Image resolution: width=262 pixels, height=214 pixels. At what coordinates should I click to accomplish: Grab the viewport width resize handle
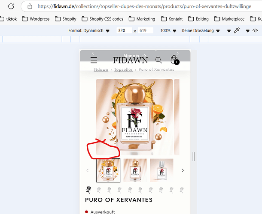coord(193,156)
